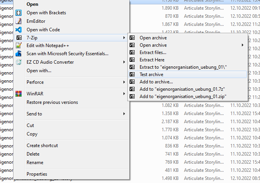Click the Brackets icon in context menu
This screenshot has width=260, height=183.
[18, 13]
